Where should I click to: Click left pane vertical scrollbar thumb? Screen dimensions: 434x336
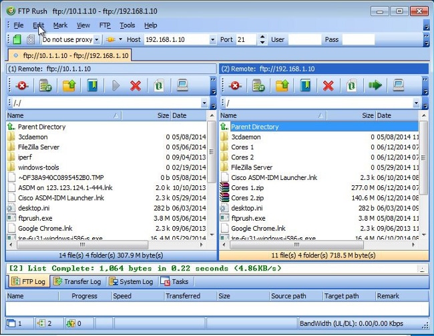point(212,151)
